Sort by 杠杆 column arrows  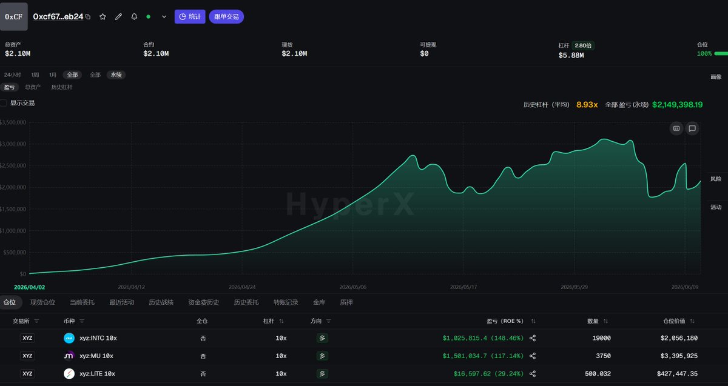(x=281, y=321)
